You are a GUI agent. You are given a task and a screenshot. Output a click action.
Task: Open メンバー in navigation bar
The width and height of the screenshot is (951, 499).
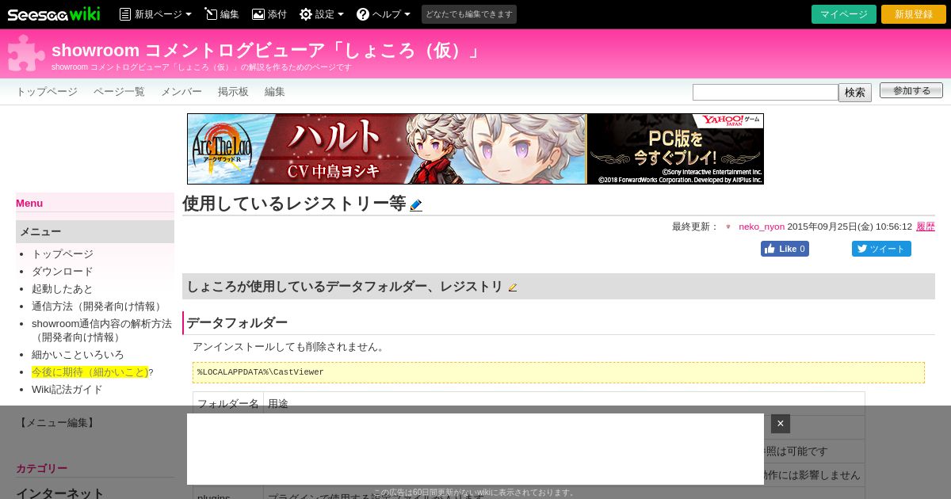pos(181,92)
